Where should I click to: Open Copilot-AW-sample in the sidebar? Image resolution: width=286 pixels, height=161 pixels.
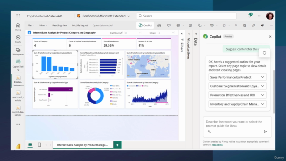coord(18,111)
